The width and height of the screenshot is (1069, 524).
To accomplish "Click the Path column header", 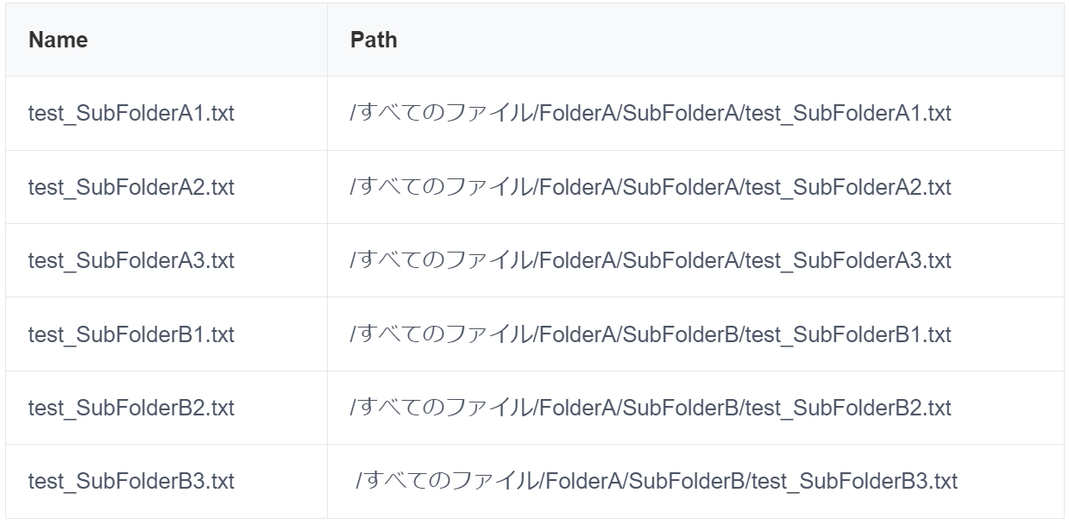I will (x=374, y=41).
